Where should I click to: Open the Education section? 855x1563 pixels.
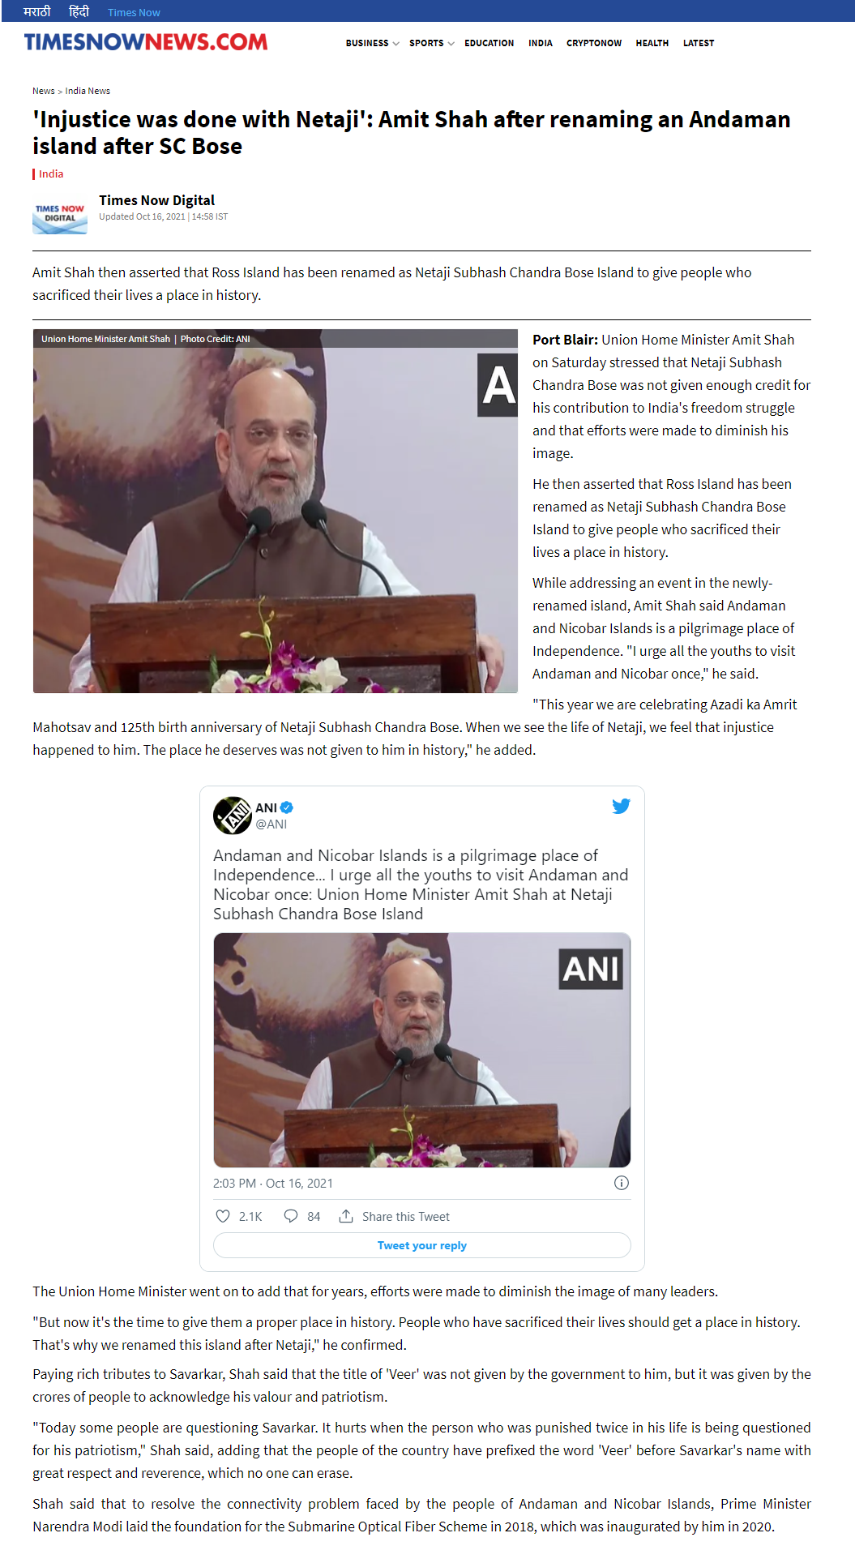coord(489,43)
